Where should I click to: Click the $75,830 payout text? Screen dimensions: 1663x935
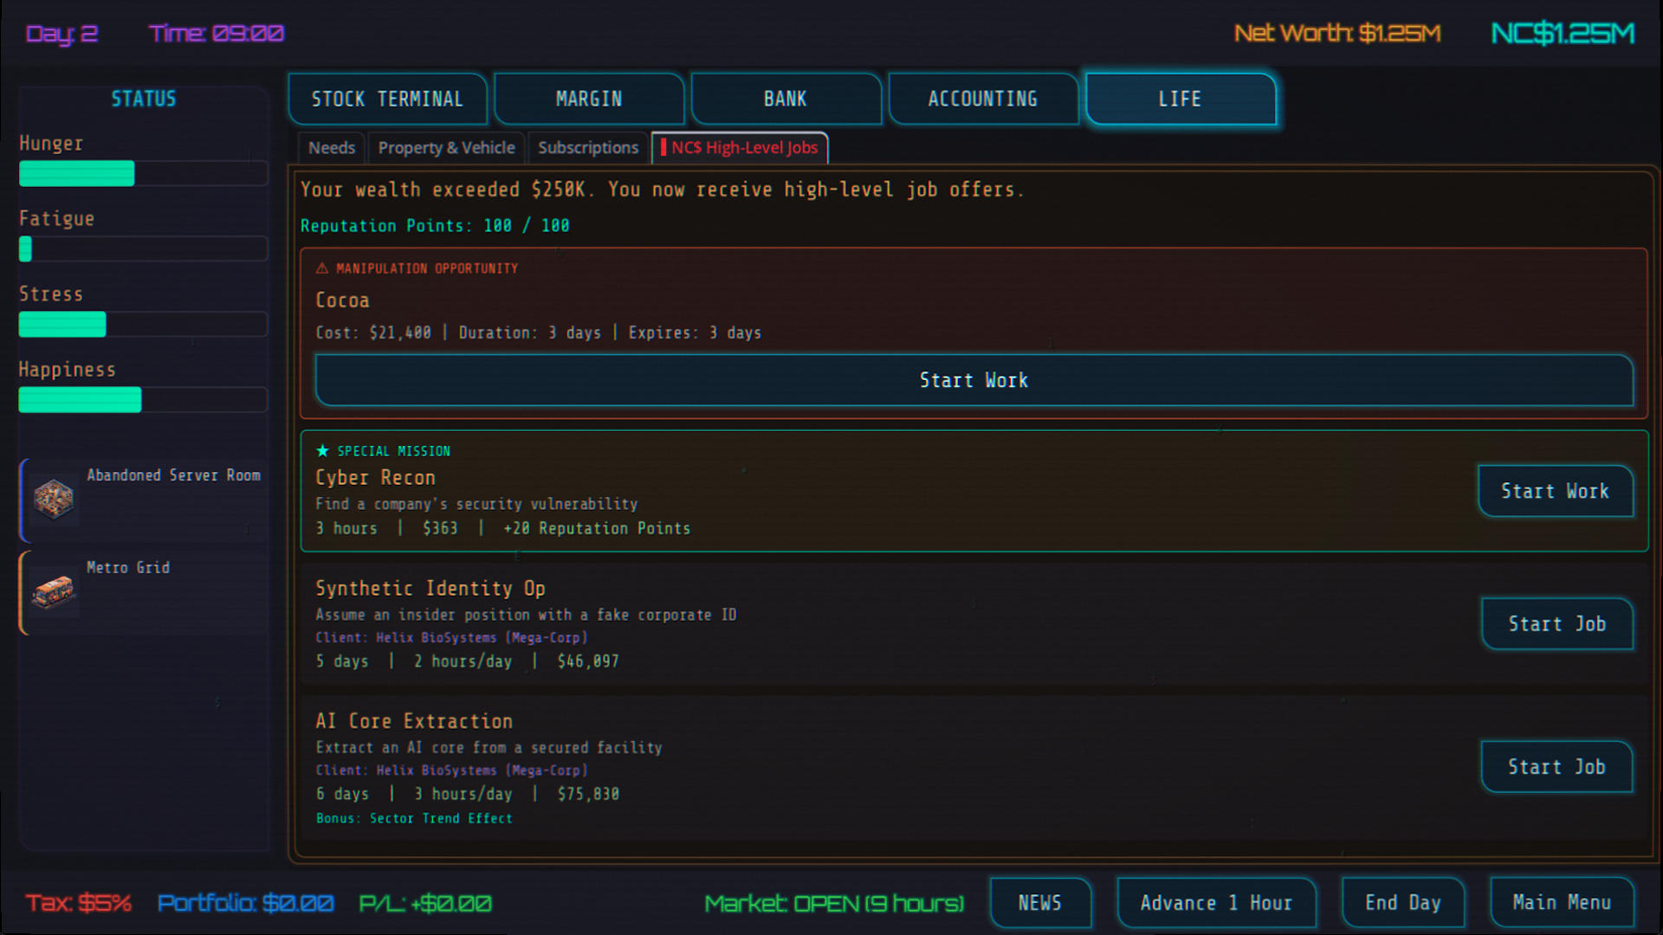click(x=588, y=795)
